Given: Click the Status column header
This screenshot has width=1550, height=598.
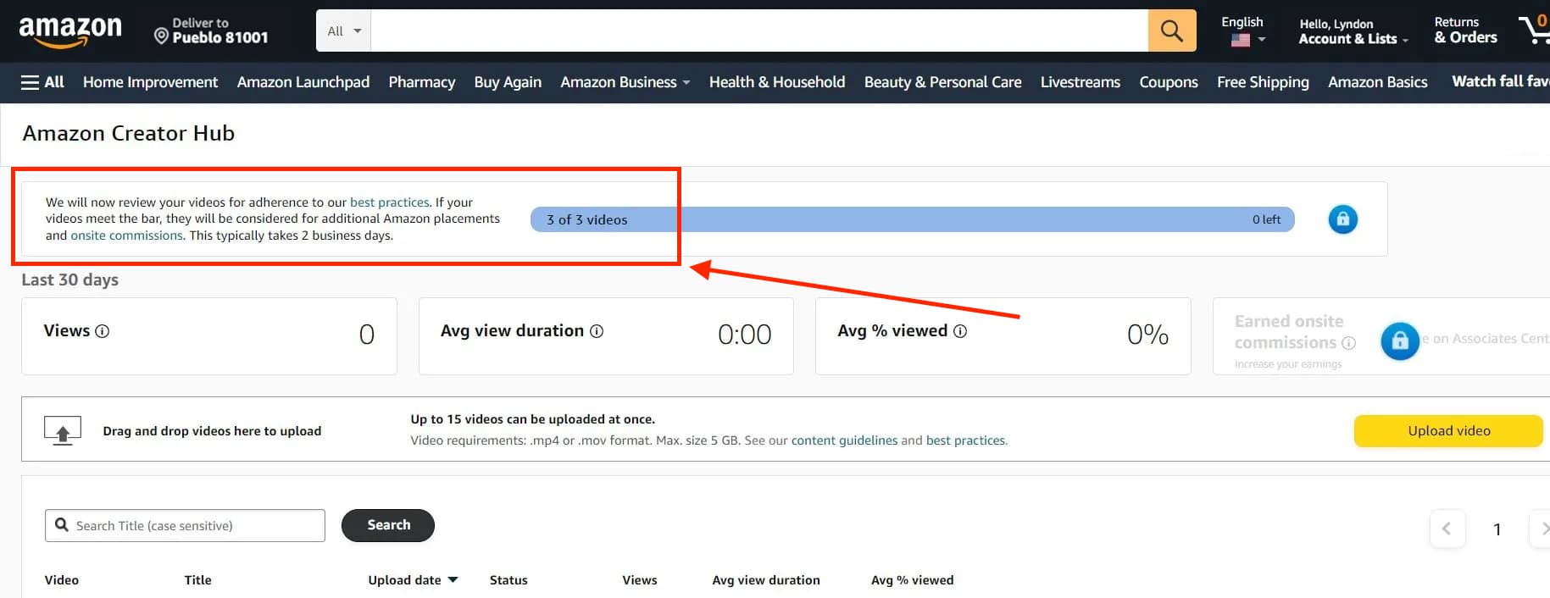Looking at the screenshot, I should 508,580.
